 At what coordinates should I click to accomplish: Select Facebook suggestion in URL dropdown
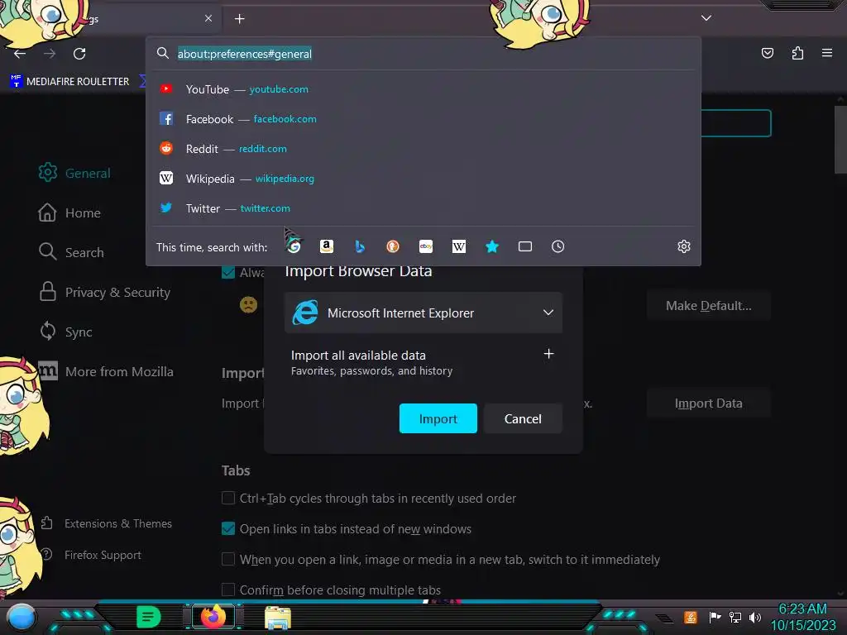423,119
